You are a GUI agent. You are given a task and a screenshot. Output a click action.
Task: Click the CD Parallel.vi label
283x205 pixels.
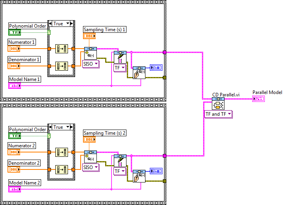pos(226,95)
